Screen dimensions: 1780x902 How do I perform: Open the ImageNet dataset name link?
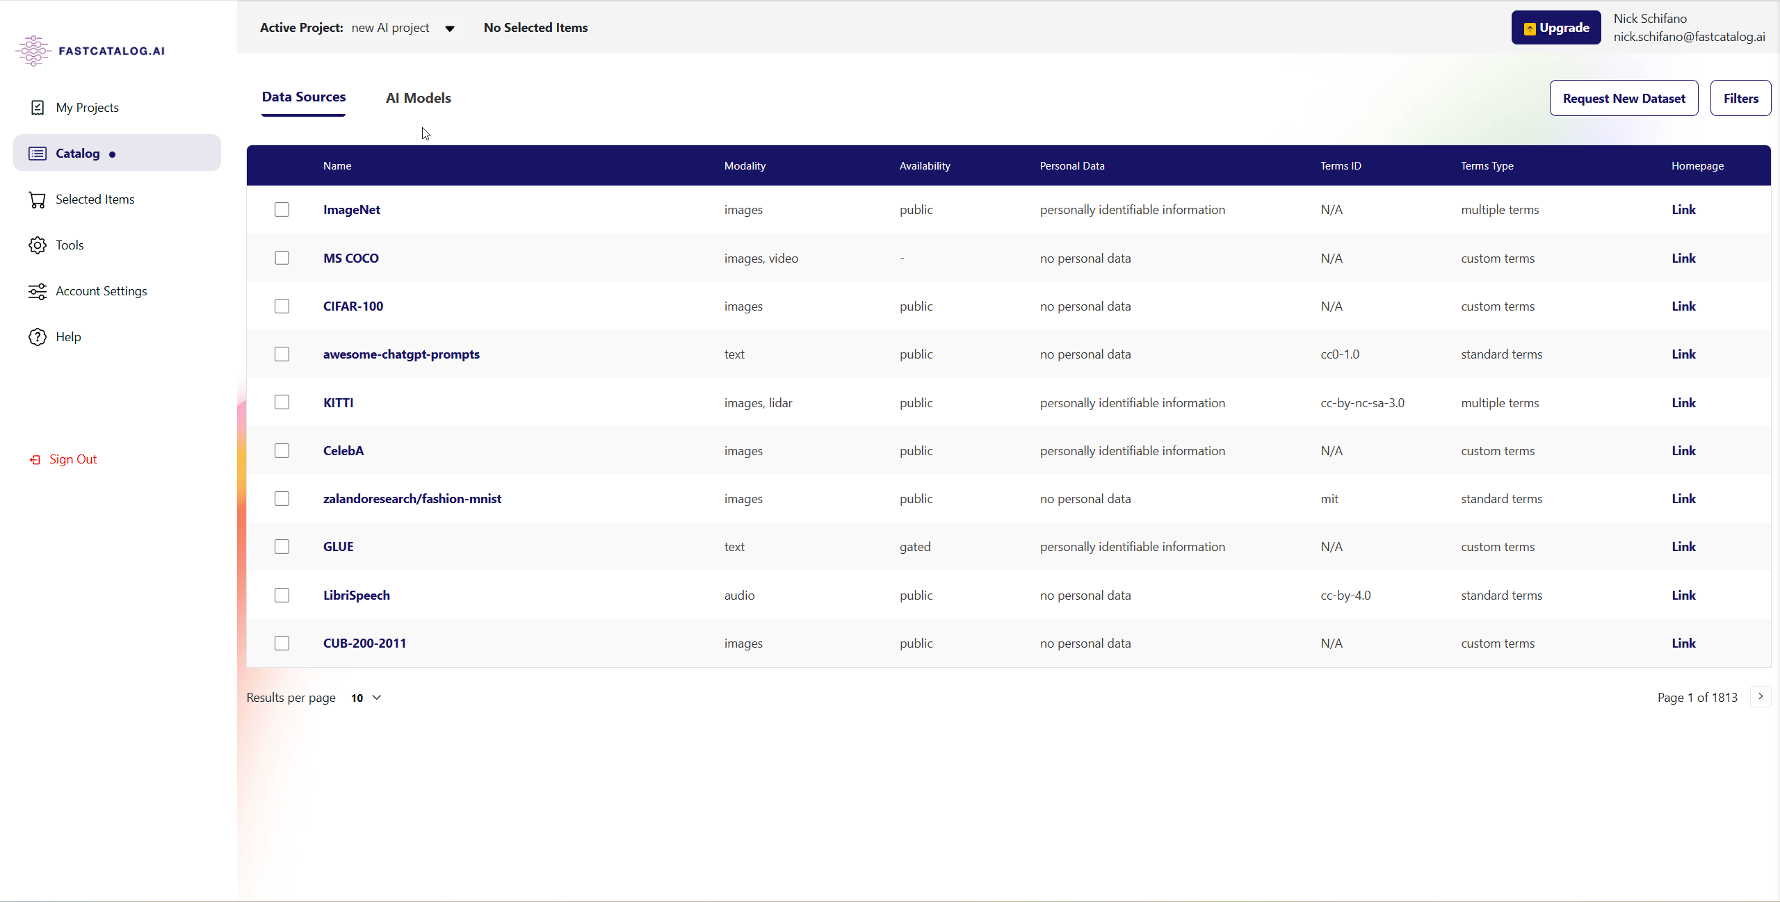(352, 210)
